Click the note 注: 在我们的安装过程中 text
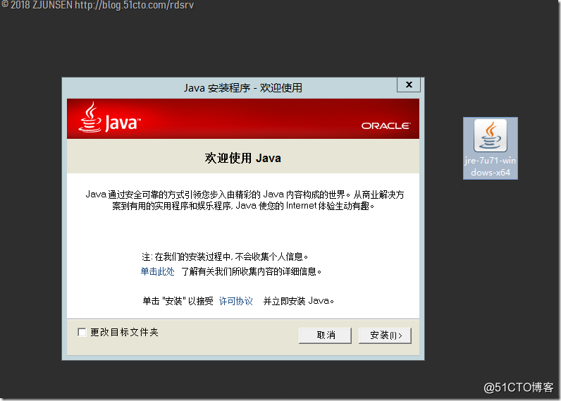561x401 pixels. [225, 257]
